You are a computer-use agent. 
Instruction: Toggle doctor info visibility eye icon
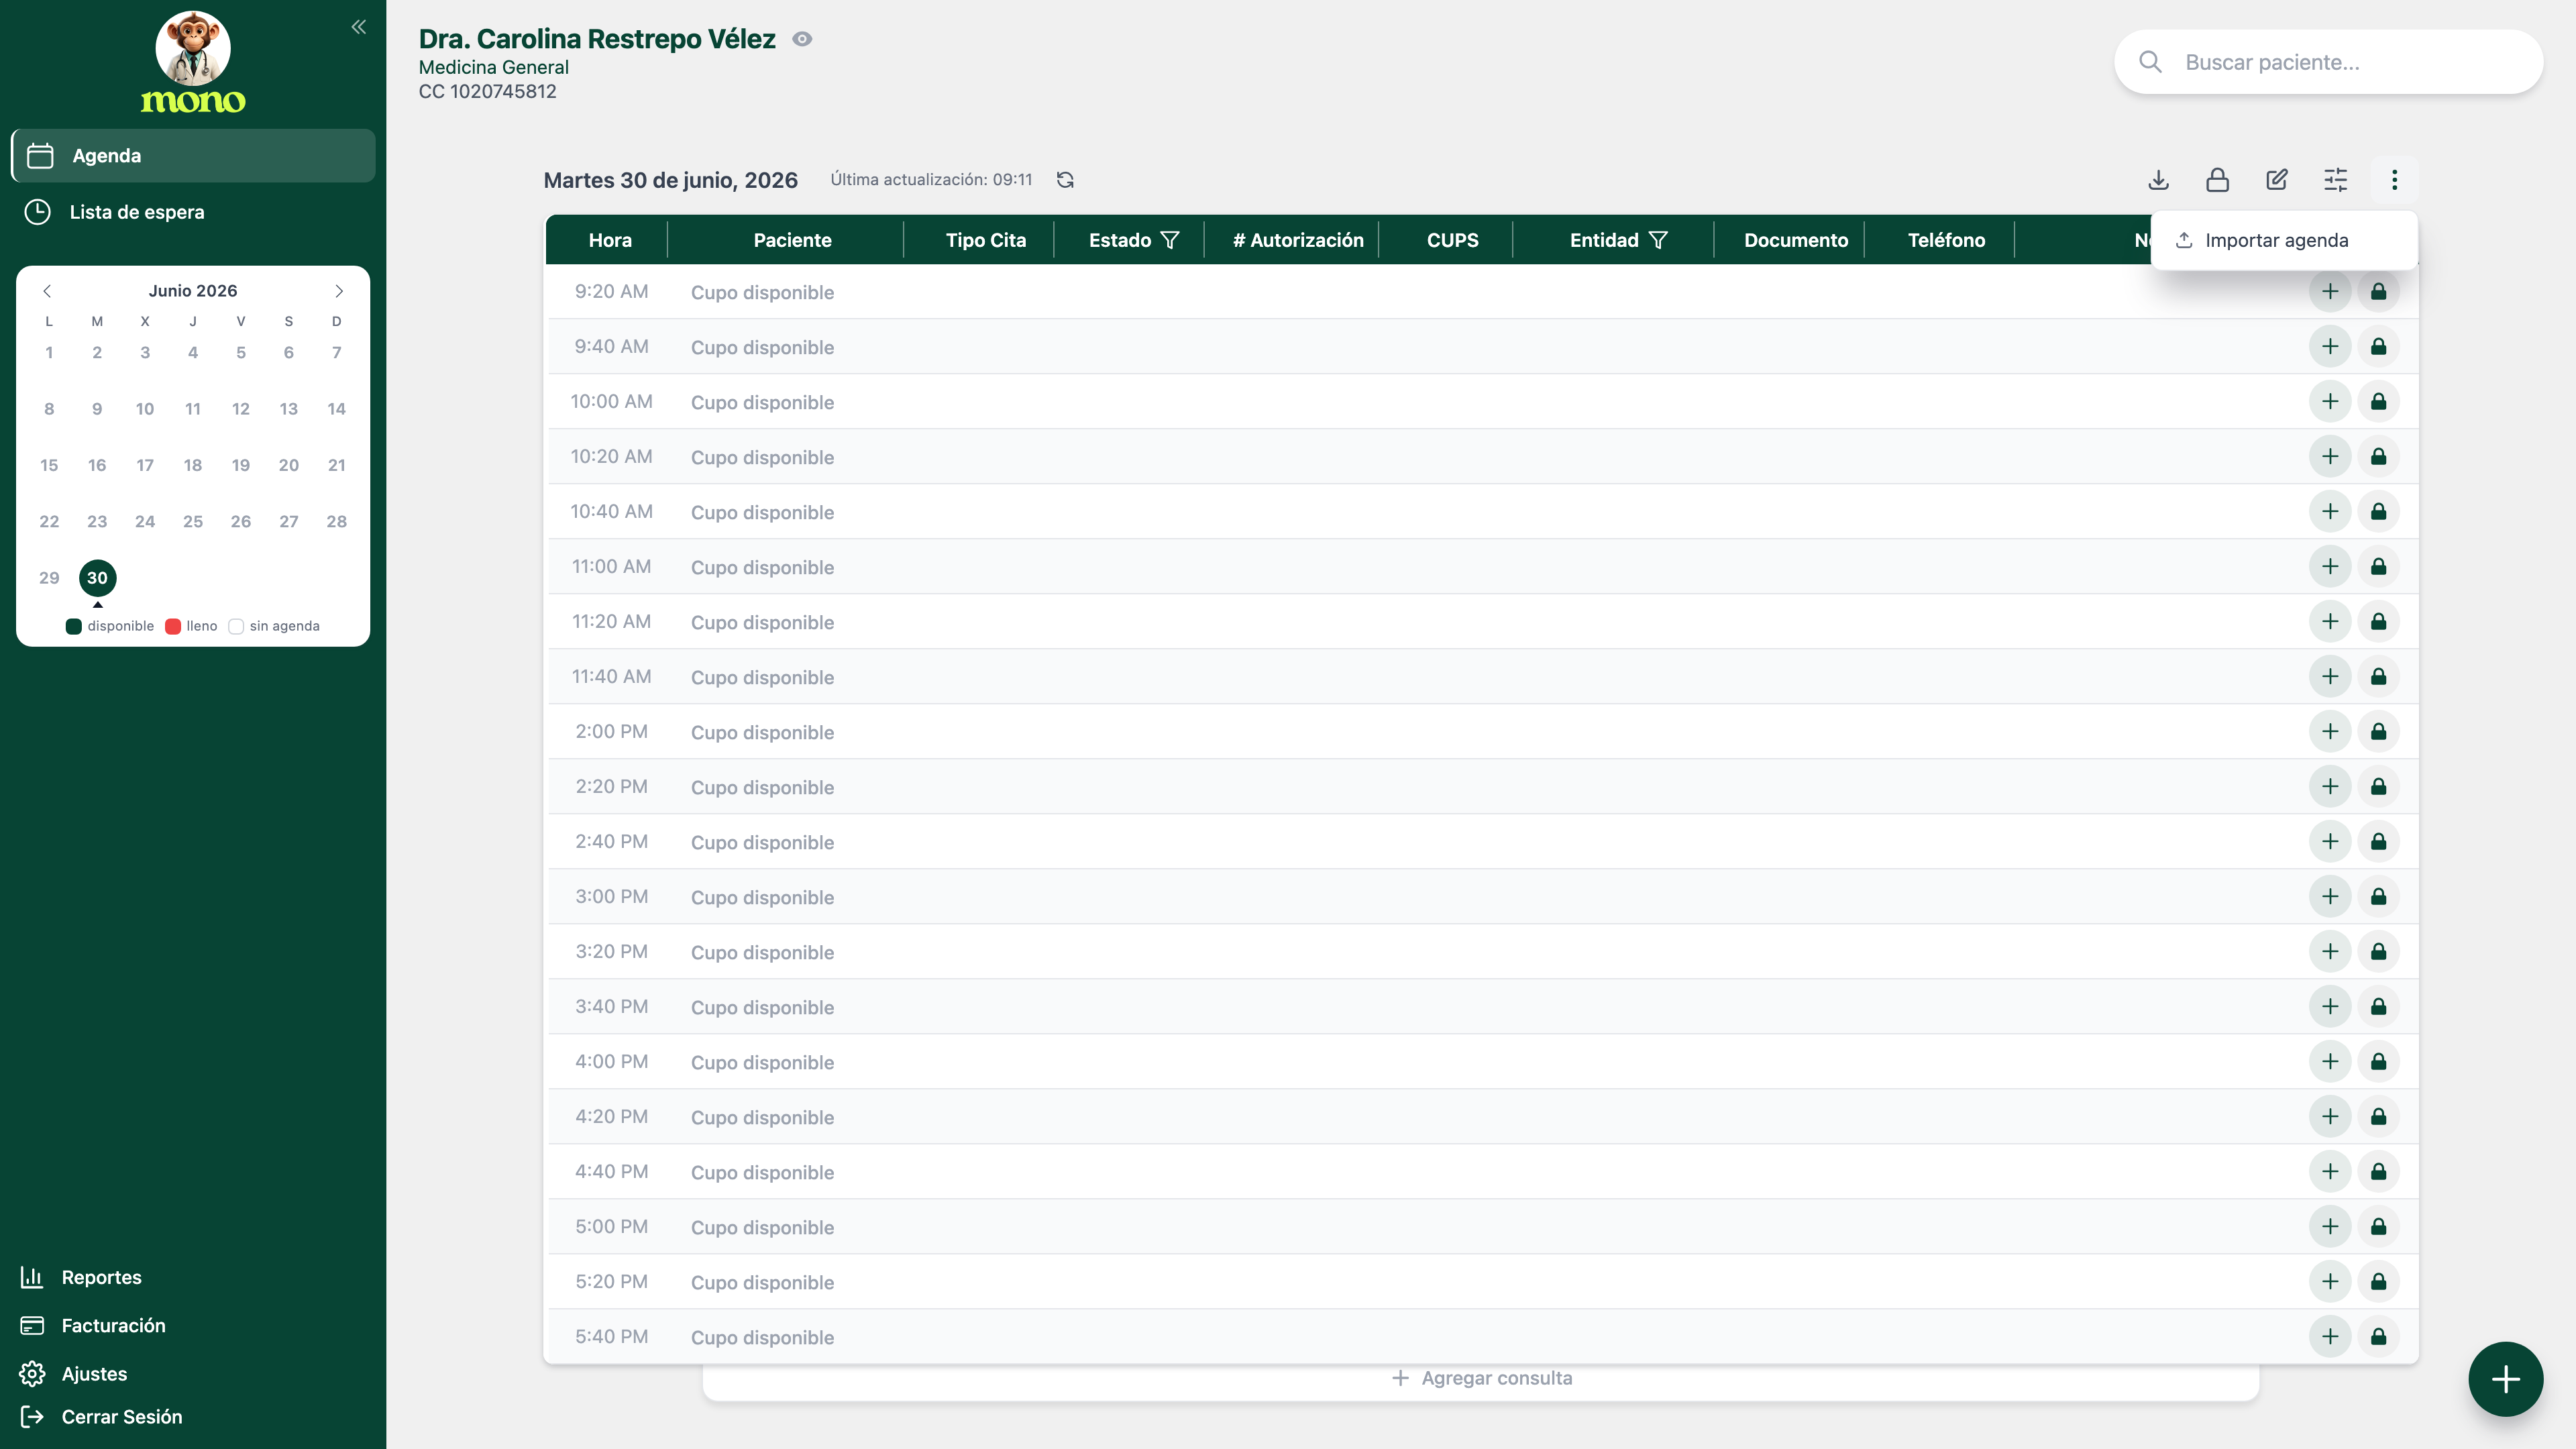point(802,39)
